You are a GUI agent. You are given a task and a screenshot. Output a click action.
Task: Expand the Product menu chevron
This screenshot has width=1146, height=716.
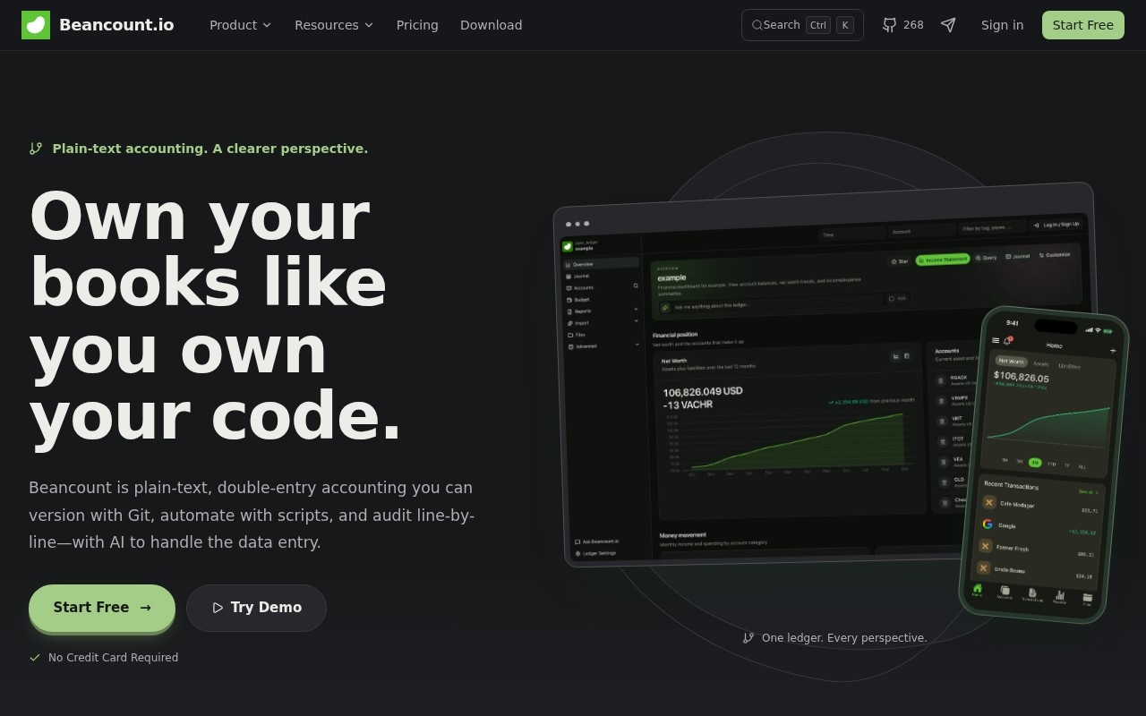coord(267,25)
